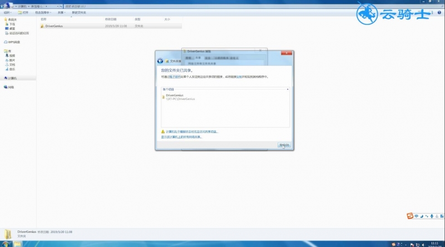The height and width of the screenshot is (247, 445).
Task: Select Videos library in navigation pane
Action: 10,56
